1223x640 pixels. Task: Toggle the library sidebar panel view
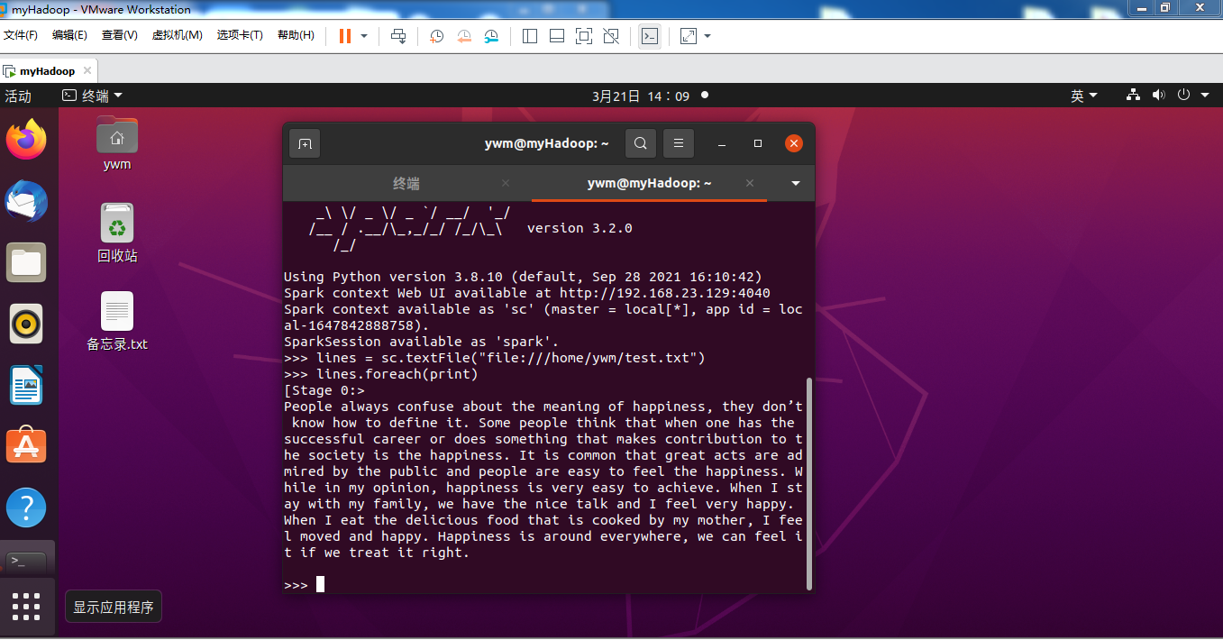[530, 36]
